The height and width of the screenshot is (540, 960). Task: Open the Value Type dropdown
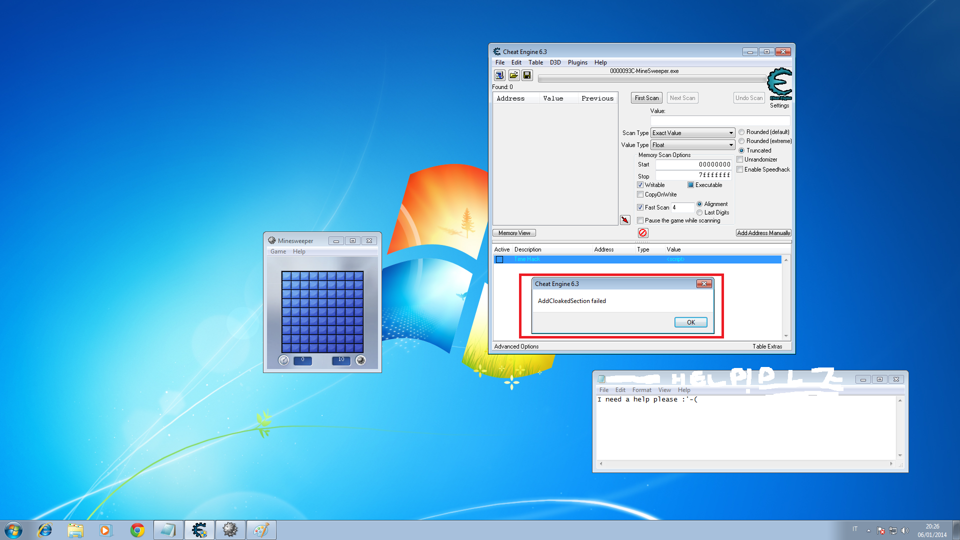tap(692, 145)
